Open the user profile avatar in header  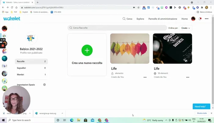(193, 19)
